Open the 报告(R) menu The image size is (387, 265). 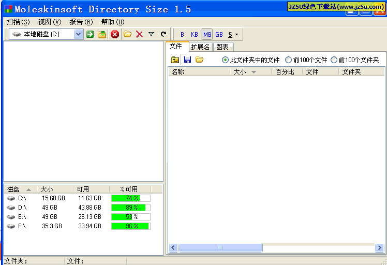(81, 22)
